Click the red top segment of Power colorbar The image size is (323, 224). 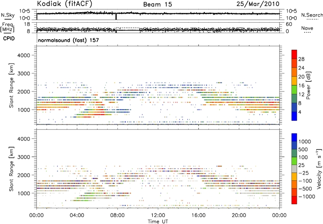coord(294,54)
